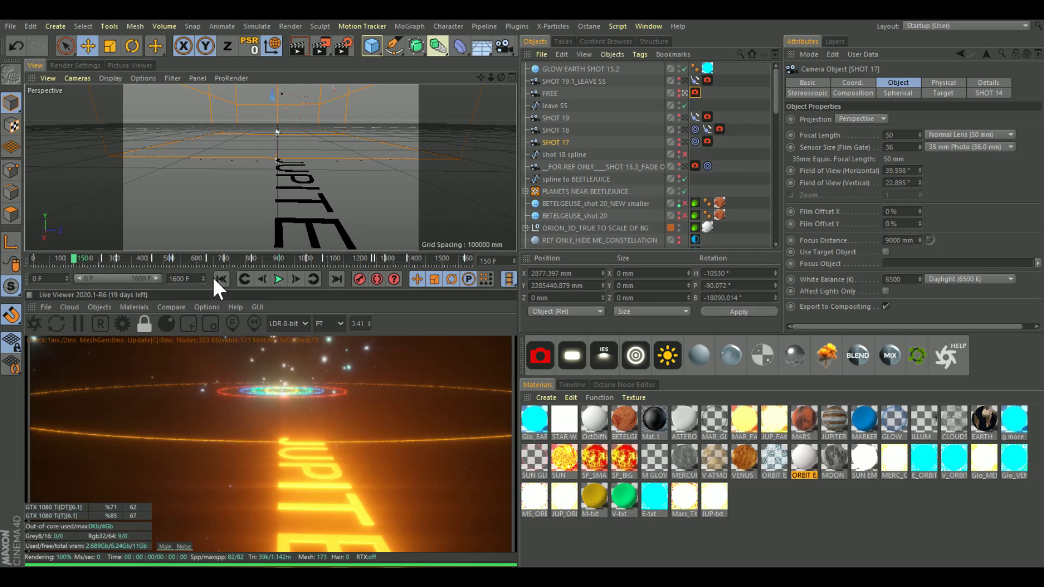Open the Size mode dropdown
The image size is (1044, 587).
click(x=652, y=311)
